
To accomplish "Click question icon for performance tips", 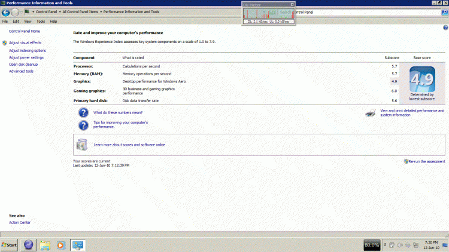I will click(83, 125).
